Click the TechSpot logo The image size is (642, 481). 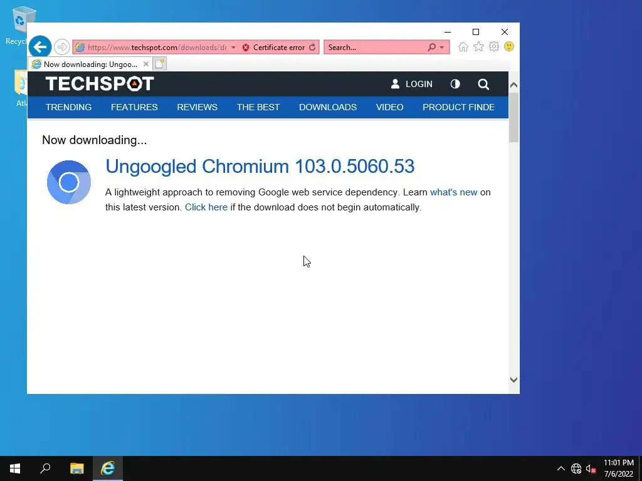[x=100, y=84]
